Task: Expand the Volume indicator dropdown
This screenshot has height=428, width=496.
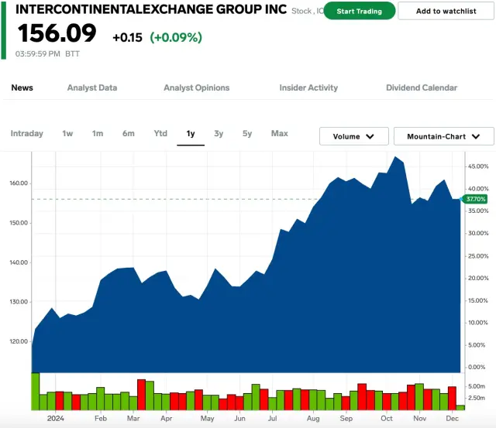Action: [354, 136]
